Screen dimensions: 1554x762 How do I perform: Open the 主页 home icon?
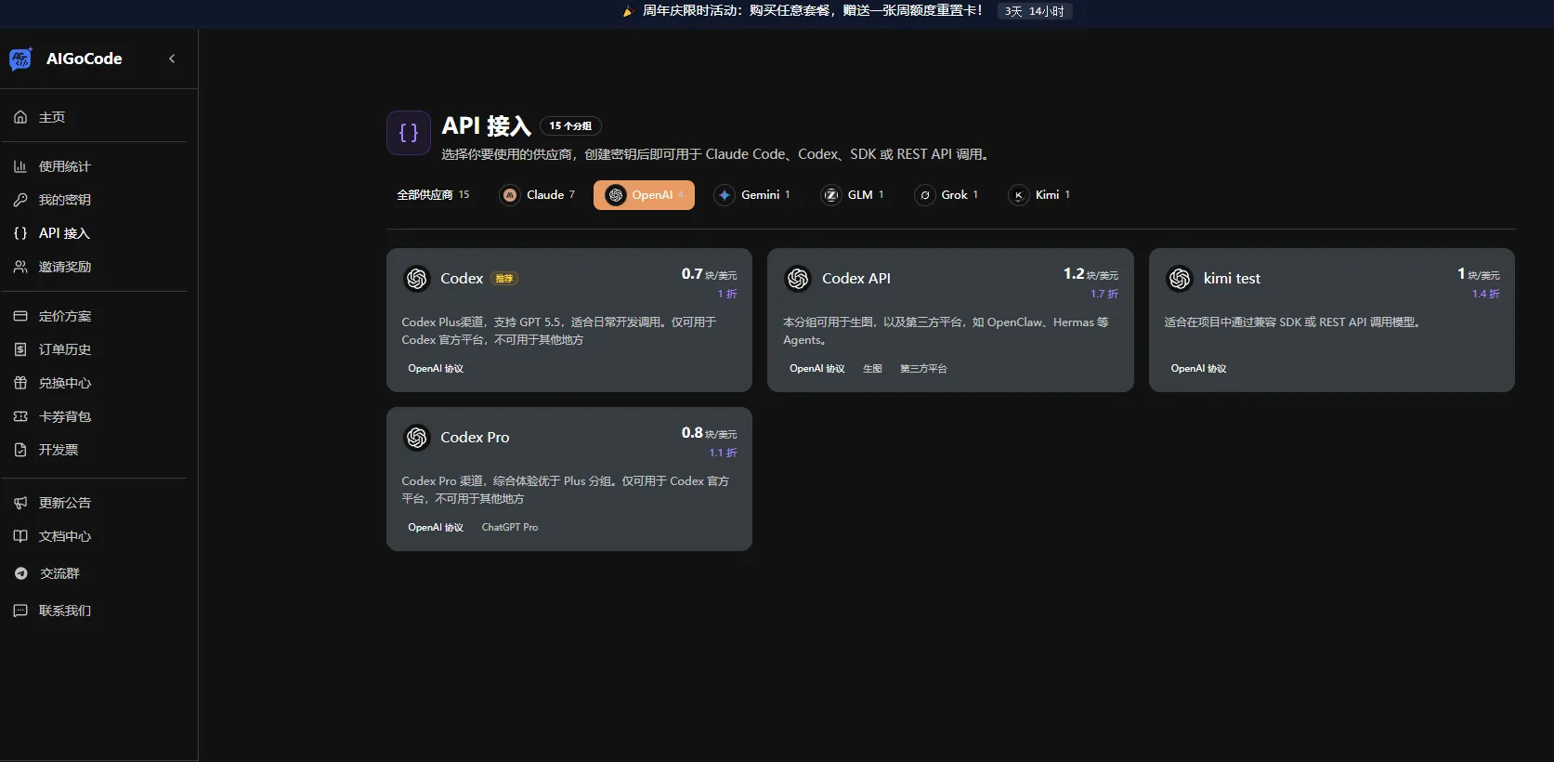click(x=20, y=117)
